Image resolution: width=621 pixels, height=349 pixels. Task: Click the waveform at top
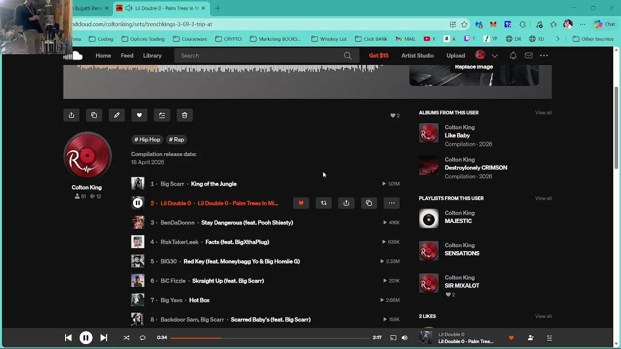[x=229, y=69]
